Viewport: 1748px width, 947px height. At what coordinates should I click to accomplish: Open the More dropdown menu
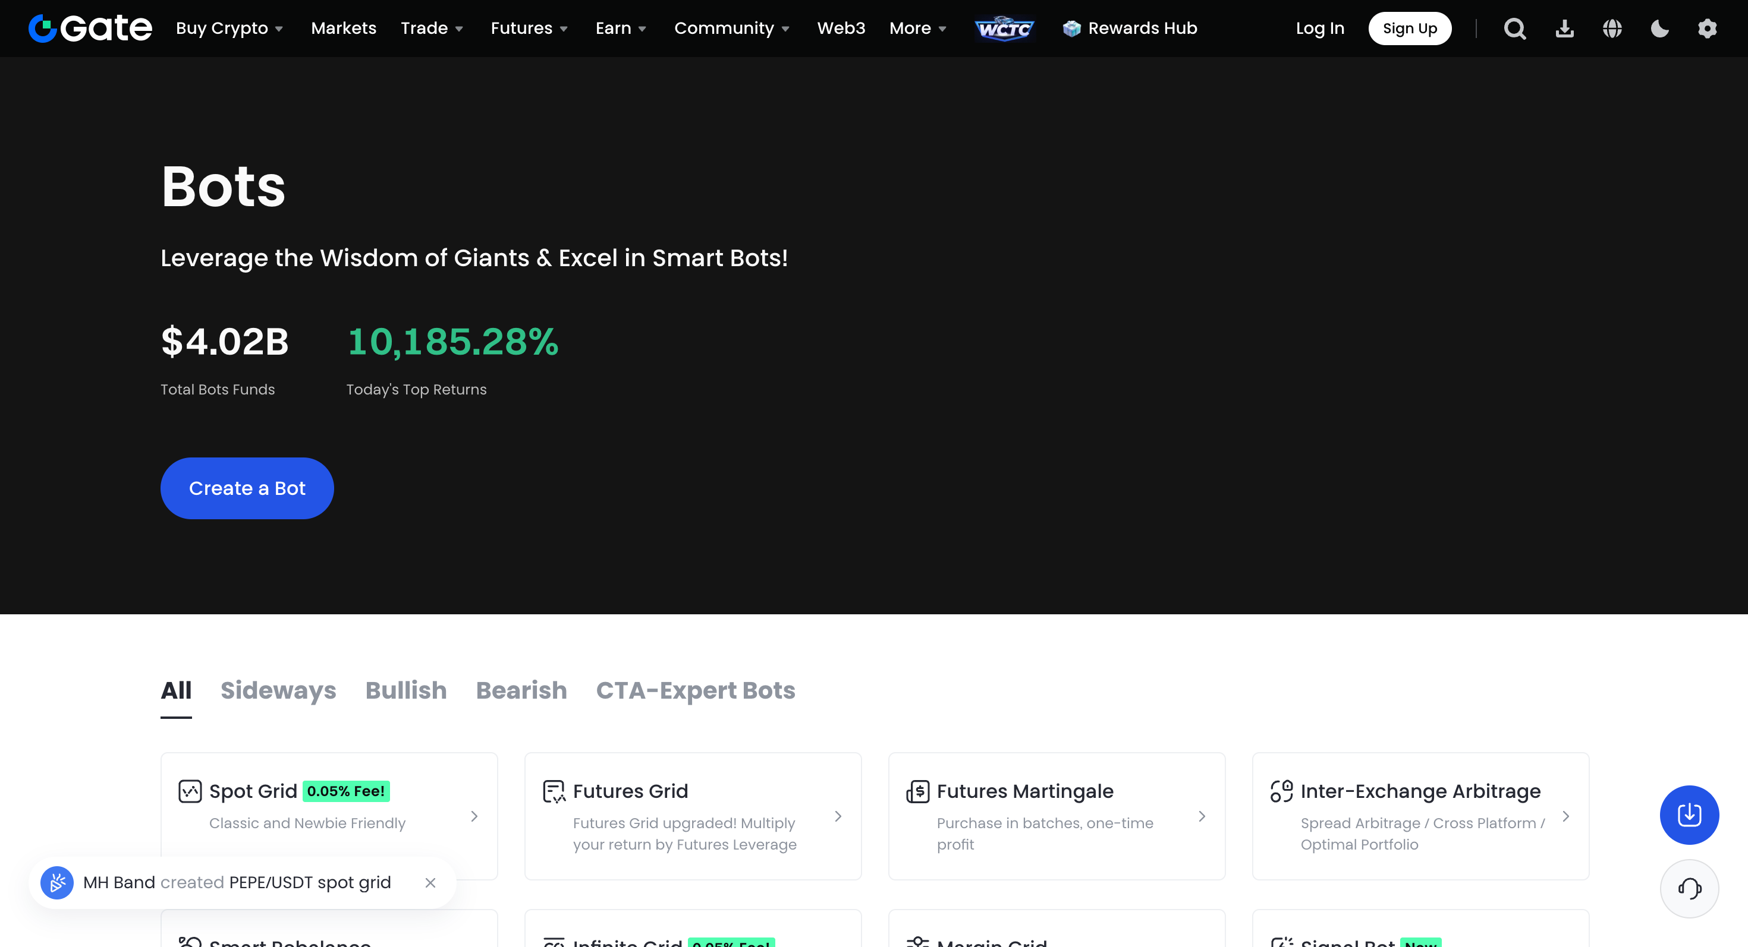click(x=917, y=29)
